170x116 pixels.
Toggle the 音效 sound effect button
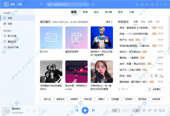tap(136, 110)
